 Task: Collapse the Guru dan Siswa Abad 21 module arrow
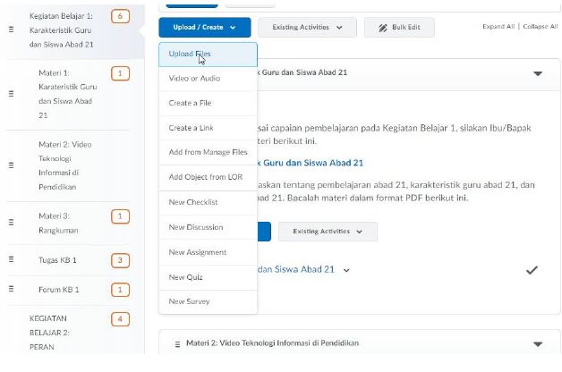(538, 73)
